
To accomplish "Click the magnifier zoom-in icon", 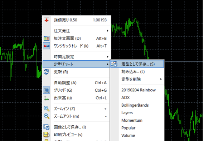I will click(47, 109).
